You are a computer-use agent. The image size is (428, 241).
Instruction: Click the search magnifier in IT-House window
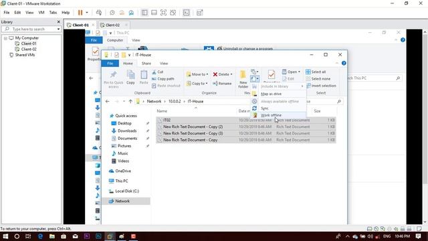339,101
